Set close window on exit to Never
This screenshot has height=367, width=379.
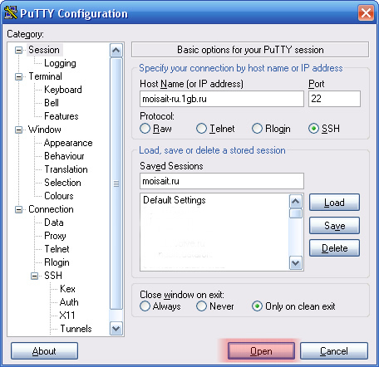point(201,306)
